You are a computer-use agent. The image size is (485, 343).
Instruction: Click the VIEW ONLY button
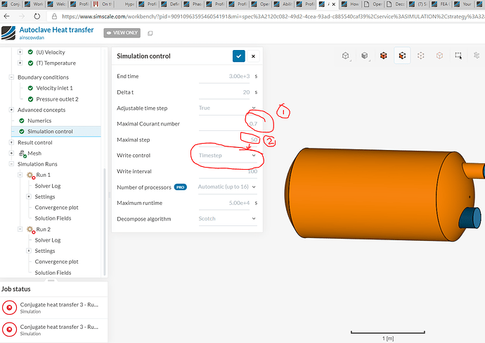tap(122, 33)
